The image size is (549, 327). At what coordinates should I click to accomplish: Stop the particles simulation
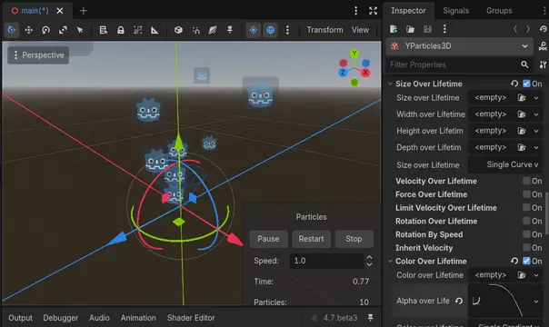[354, 239]
